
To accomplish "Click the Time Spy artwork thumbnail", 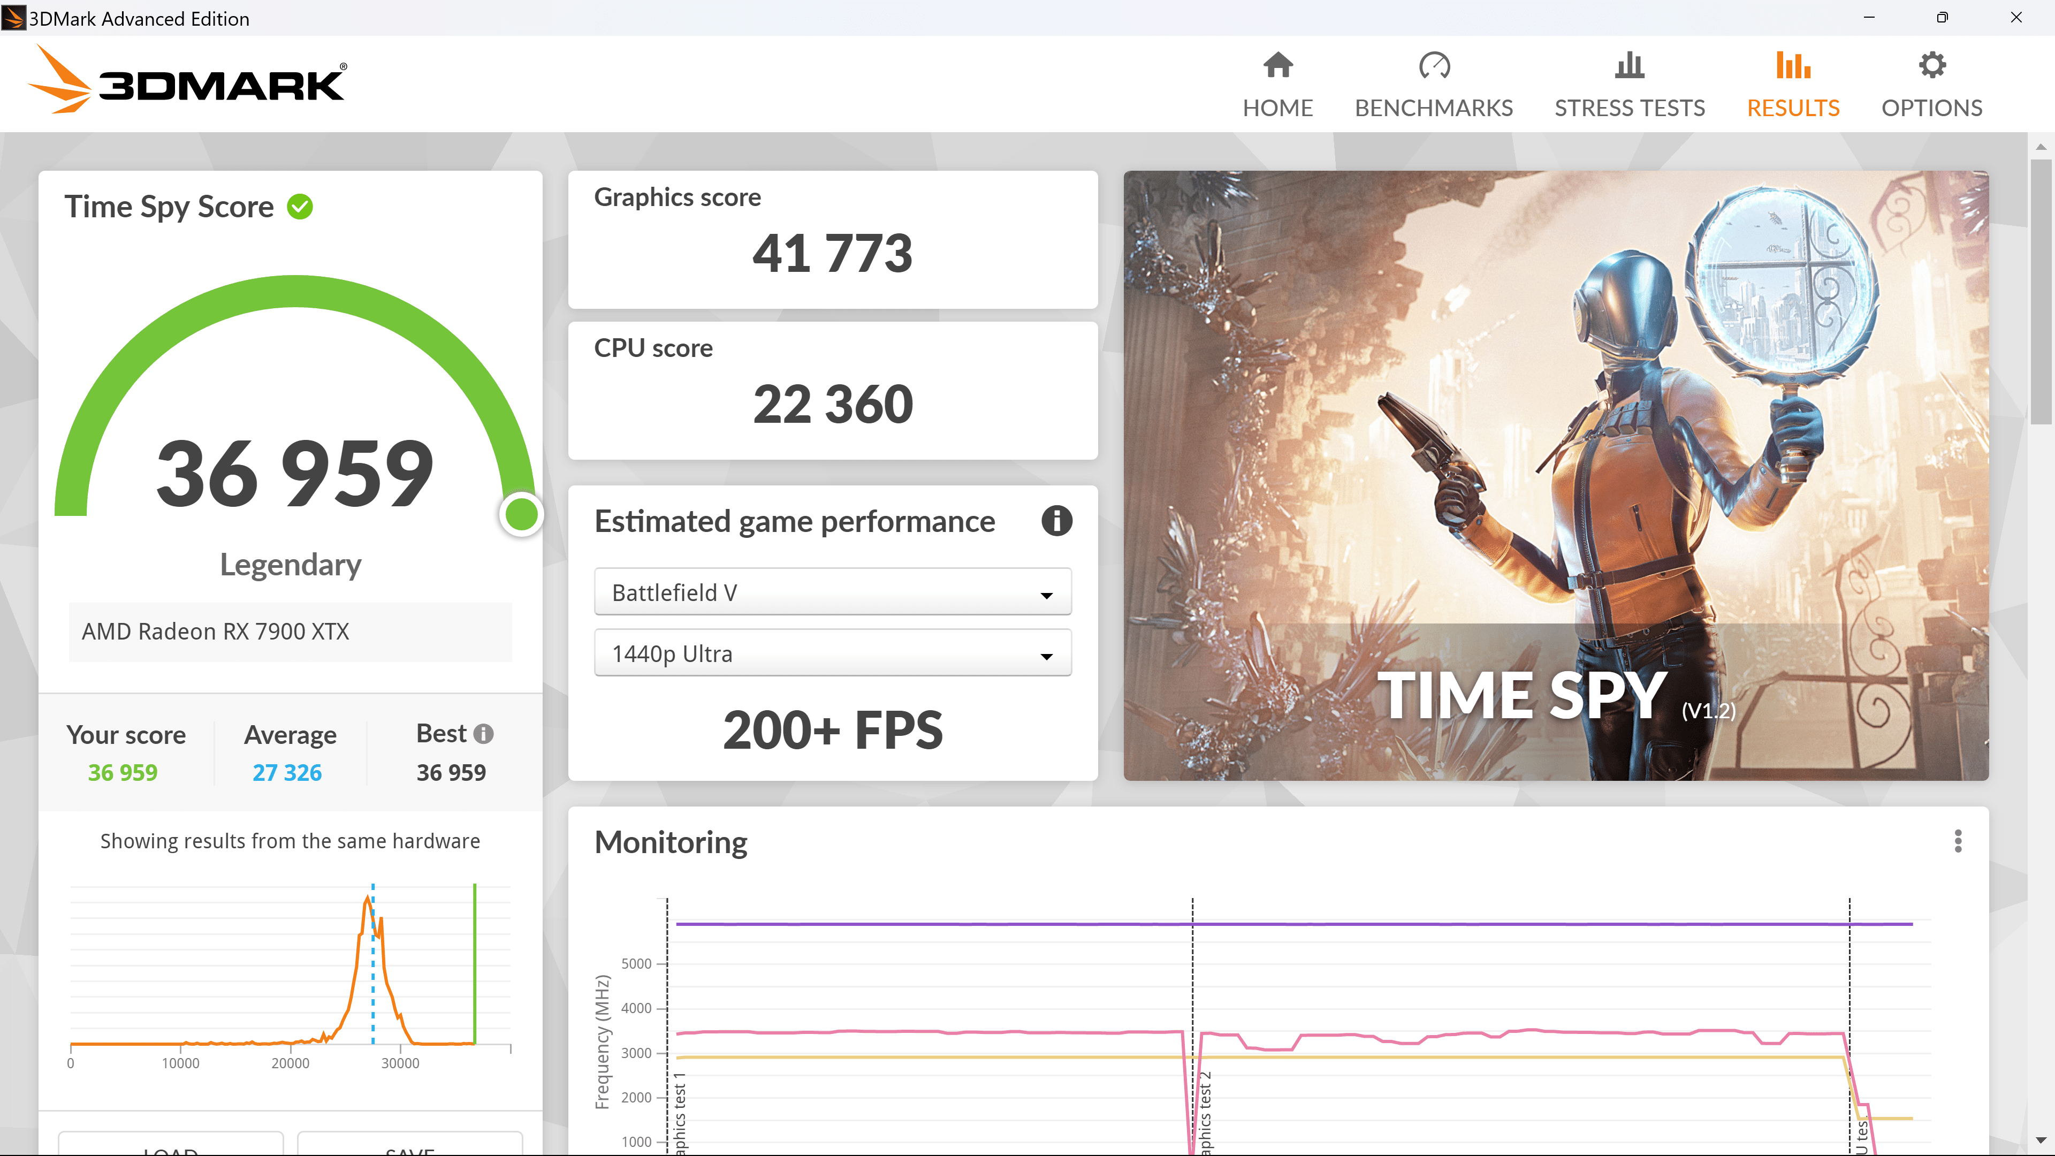I will point(1556,475).
